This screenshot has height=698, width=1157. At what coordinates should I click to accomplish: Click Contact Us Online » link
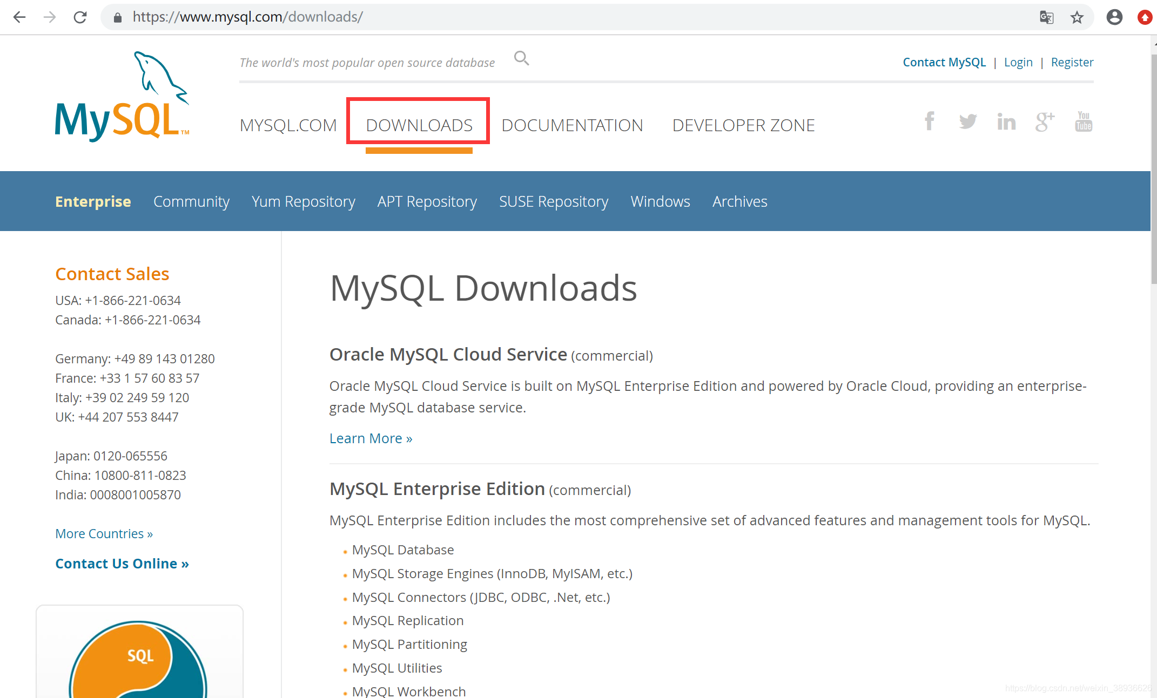[x=122, y=564]
